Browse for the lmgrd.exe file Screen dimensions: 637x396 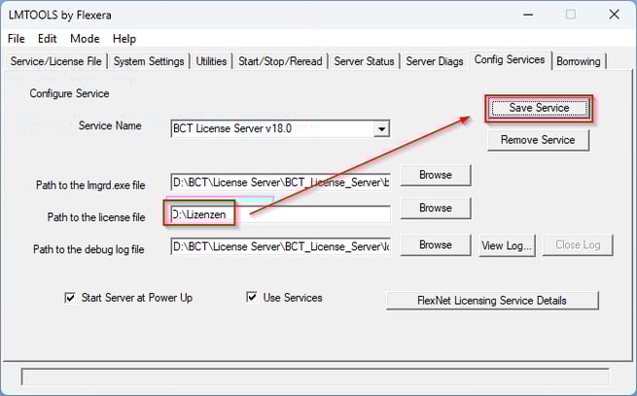pos(436,175)
